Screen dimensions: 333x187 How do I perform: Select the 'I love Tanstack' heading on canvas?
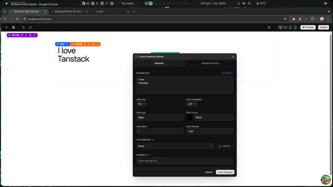pyautogui.click(x=73, y=55)
